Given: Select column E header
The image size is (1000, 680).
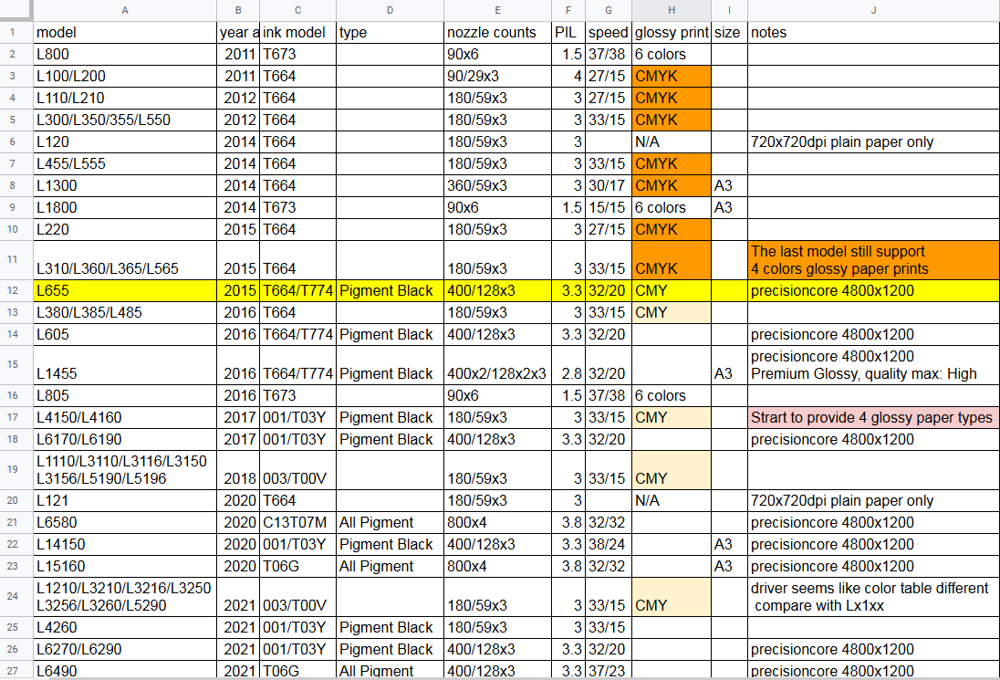Looking at the screenshot, I should [497, 10].
